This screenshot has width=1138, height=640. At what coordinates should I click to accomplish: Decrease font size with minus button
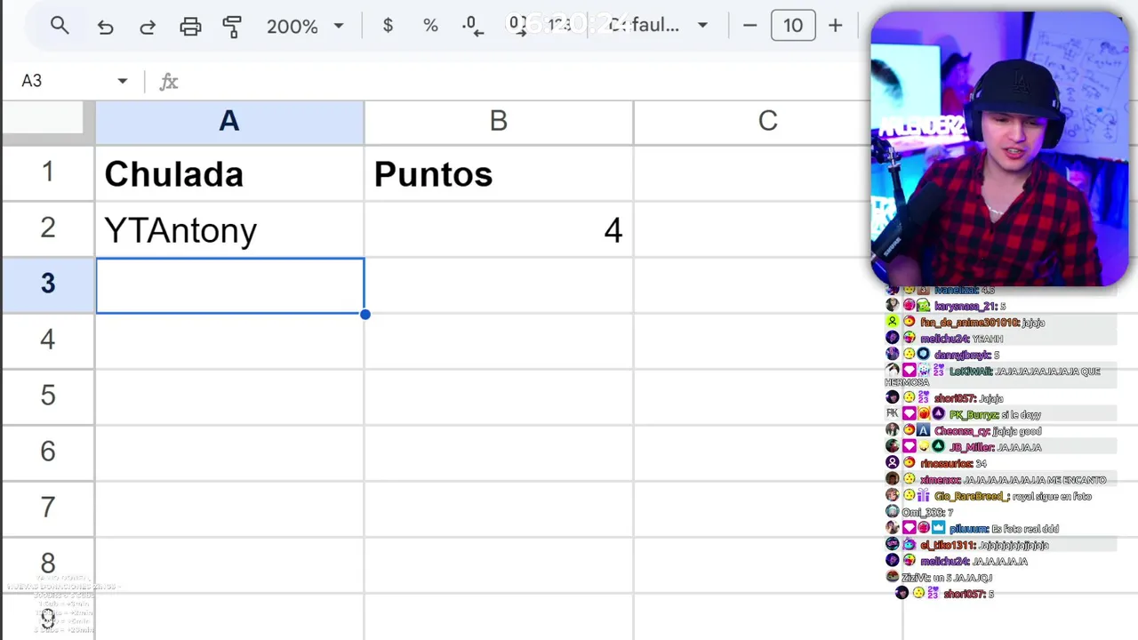tap(749, 26)
